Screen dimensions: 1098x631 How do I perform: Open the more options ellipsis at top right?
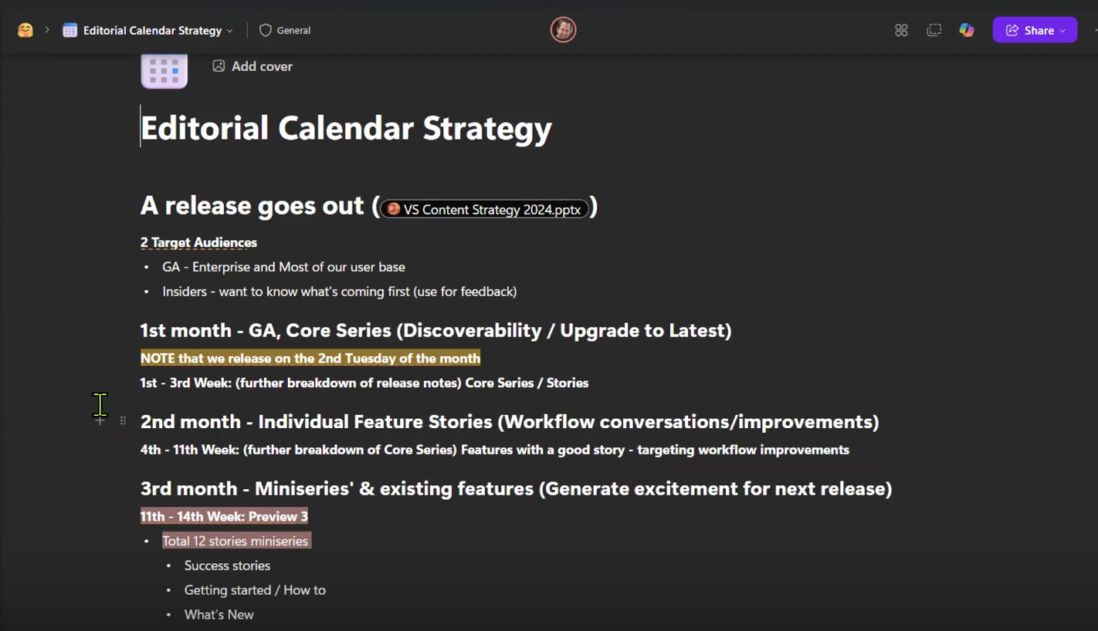pos(1094,30)
